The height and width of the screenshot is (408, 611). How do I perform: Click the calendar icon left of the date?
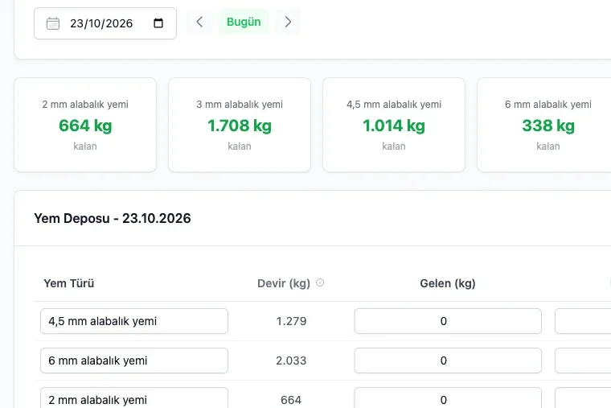[x=53, y=23]
